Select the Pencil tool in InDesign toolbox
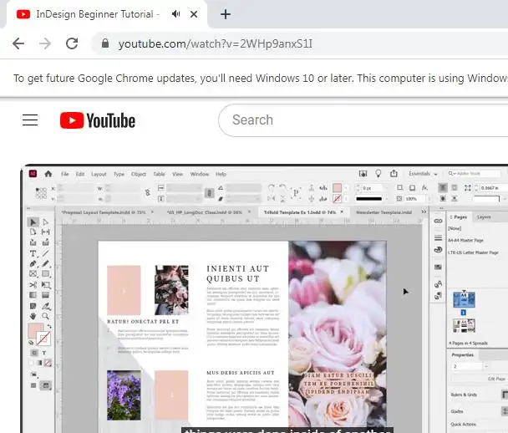 (46, 264)
